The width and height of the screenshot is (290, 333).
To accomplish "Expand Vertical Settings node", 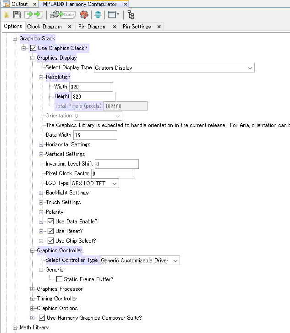I will (41, 155).
